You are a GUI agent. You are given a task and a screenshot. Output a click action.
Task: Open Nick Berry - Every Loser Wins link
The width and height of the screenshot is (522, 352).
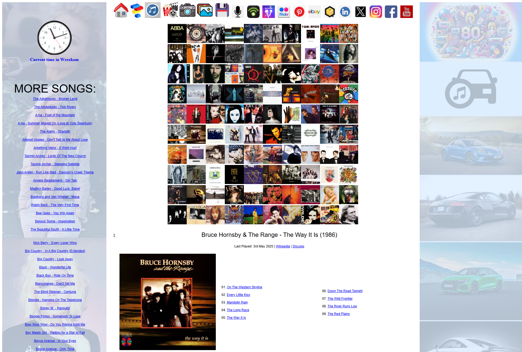tap(55, 243)
